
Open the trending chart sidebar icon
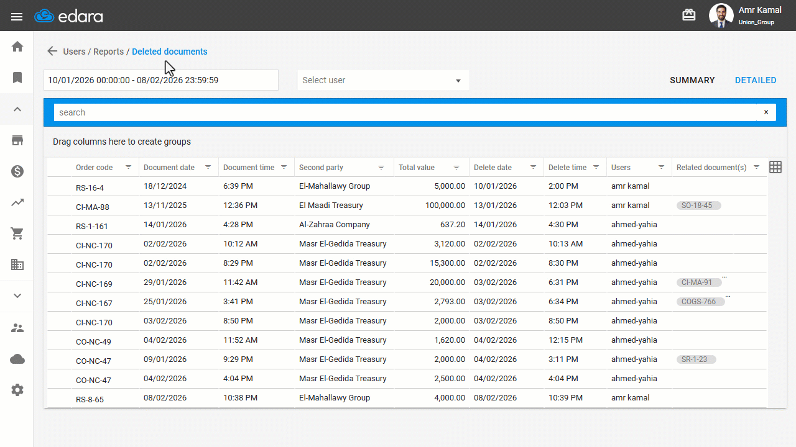(x=17, y=202)
